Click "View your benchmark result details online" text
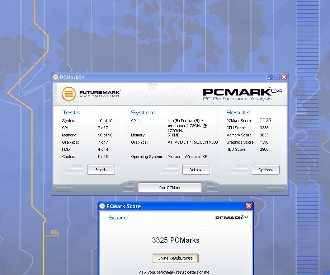 (x=174, y=272)
